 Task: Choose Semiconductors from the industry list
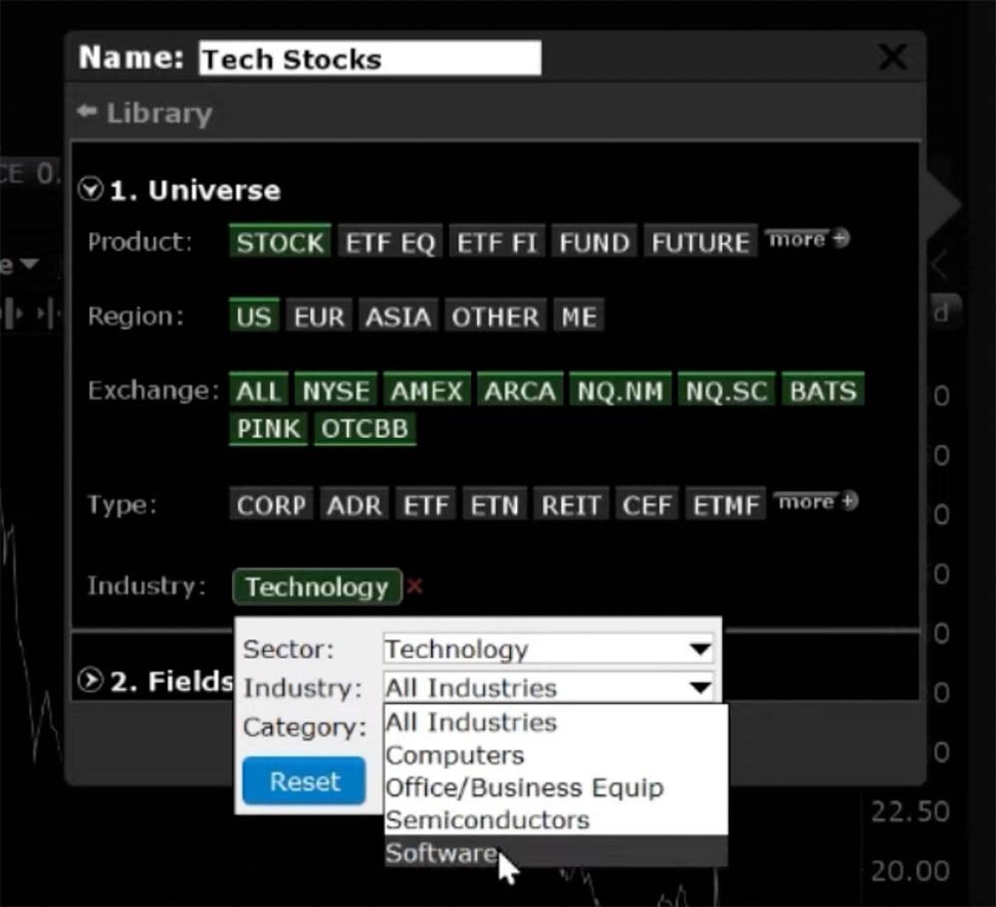click(x=487, y=820)
